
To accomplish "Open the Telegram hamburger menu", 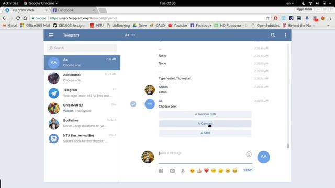I will tap(51, 35).
